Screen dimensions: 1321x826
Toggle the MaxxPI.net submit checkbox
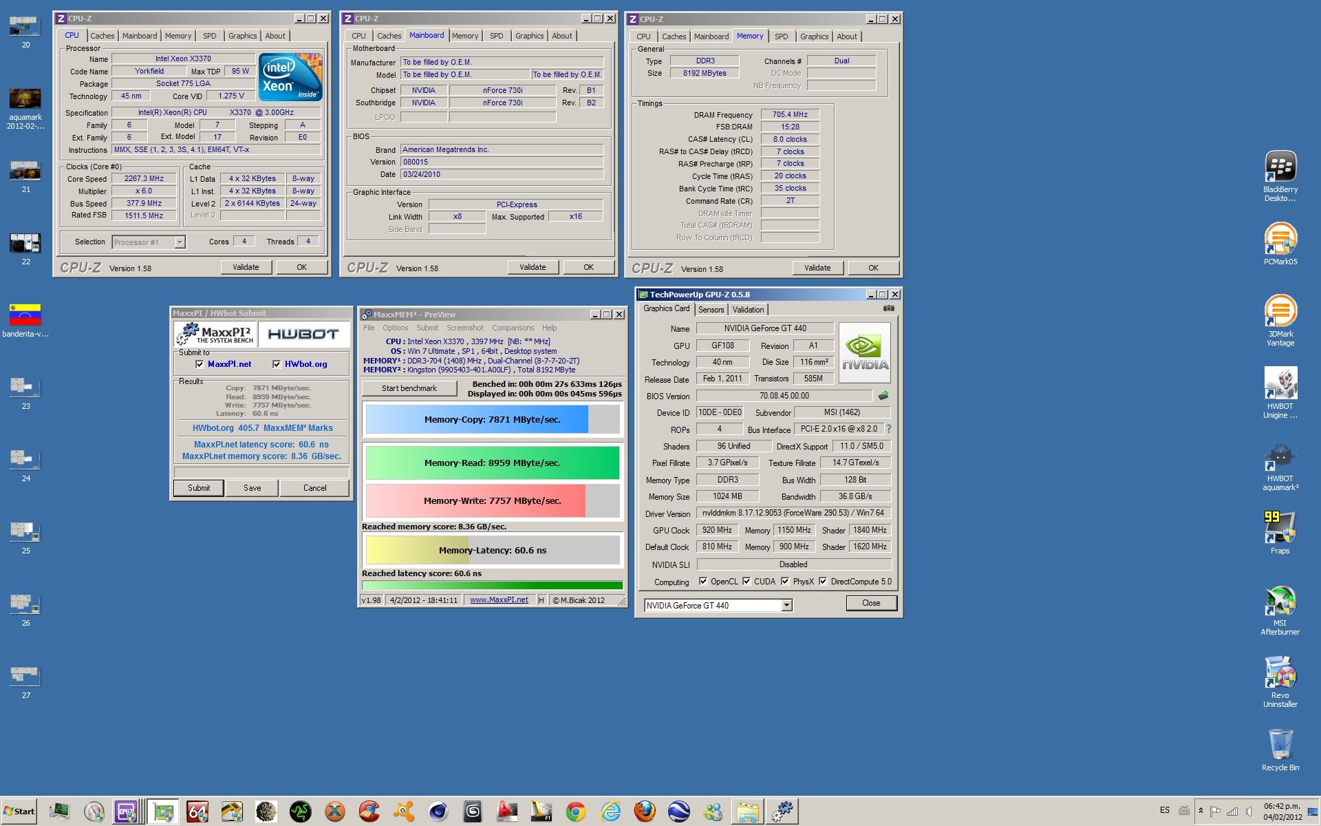200,364
